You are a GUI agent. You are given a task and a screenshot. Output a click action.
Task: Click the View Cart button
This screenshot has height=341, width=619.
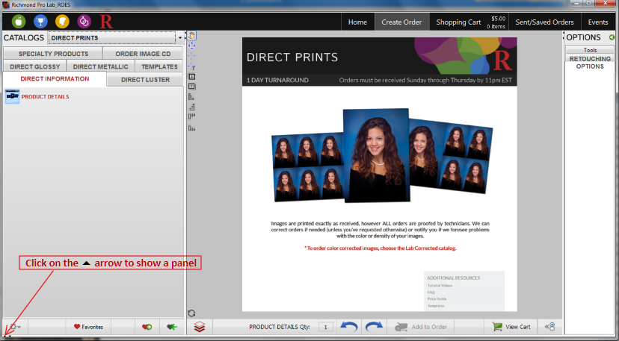click(x=511, y=327)
